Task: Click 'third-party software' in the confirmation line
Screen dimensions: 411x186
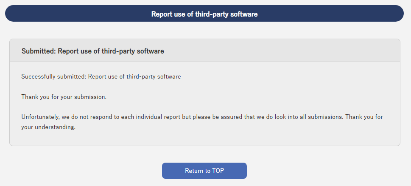Action: click(x=154, y=76)
